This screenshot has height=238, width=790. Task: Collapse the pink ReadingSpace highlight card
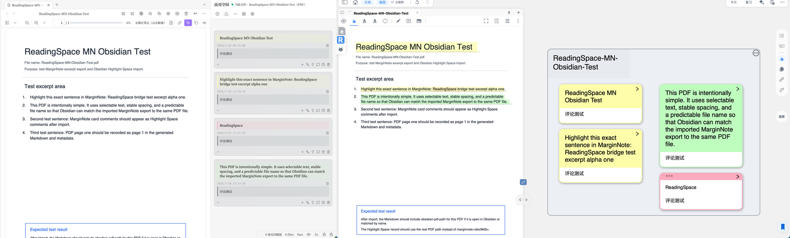[x=218, y=152]
